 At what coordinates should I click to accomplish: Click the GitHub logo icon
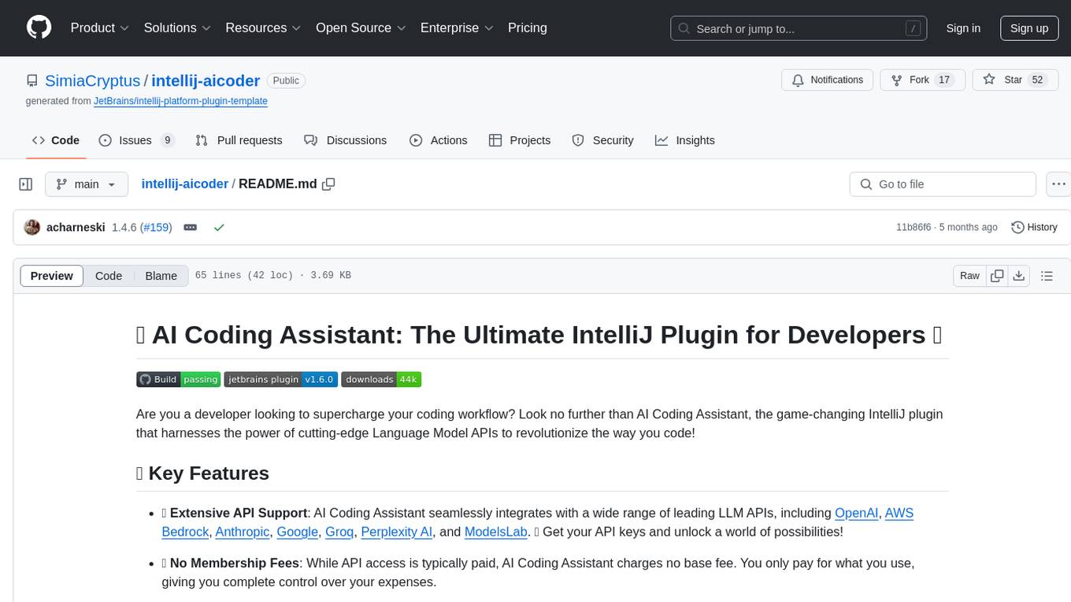[39, 28]
